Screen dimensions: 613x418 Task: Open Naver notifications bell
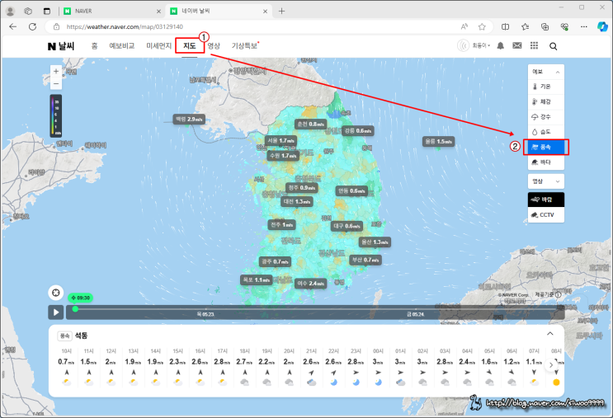coord(501,45)
